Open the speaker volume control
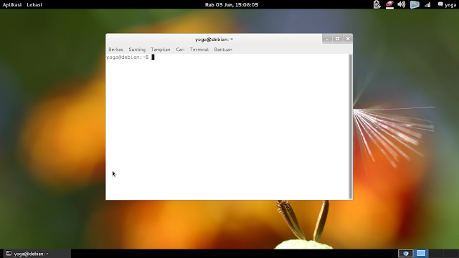 coord(402,5)
